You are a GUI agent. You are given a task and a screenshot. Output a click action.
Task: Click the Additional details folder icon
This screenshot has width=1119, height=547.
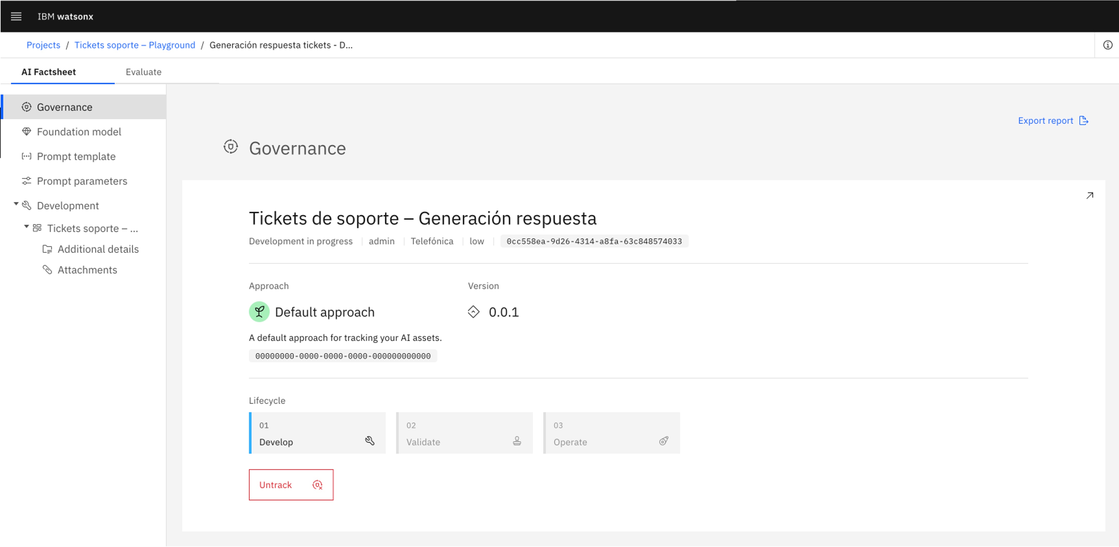click(47, 249)
